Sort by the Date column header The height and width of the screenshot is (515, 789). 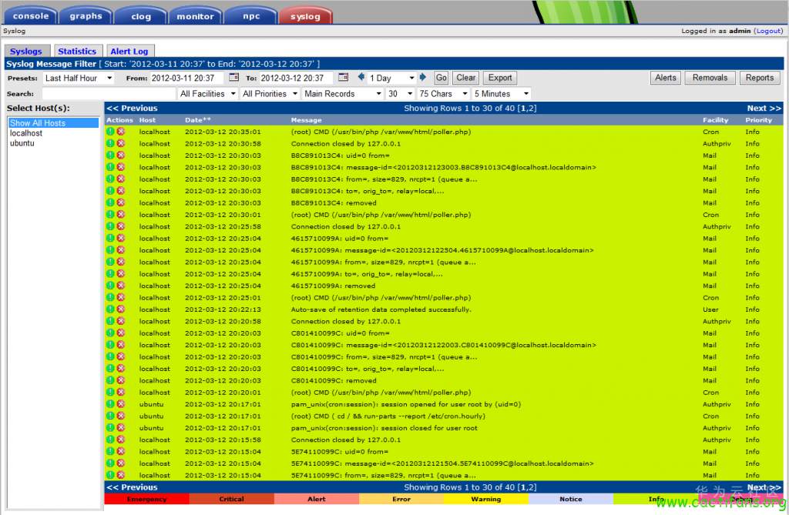pyautogui.click(x=198, y=120)
